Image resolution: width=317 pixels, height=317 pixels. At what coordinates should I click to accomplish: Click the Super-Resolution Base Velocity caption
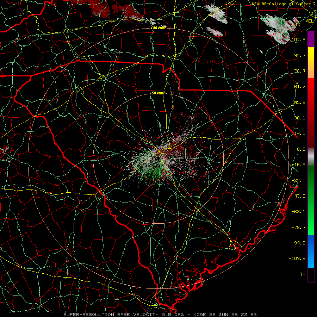160,315
